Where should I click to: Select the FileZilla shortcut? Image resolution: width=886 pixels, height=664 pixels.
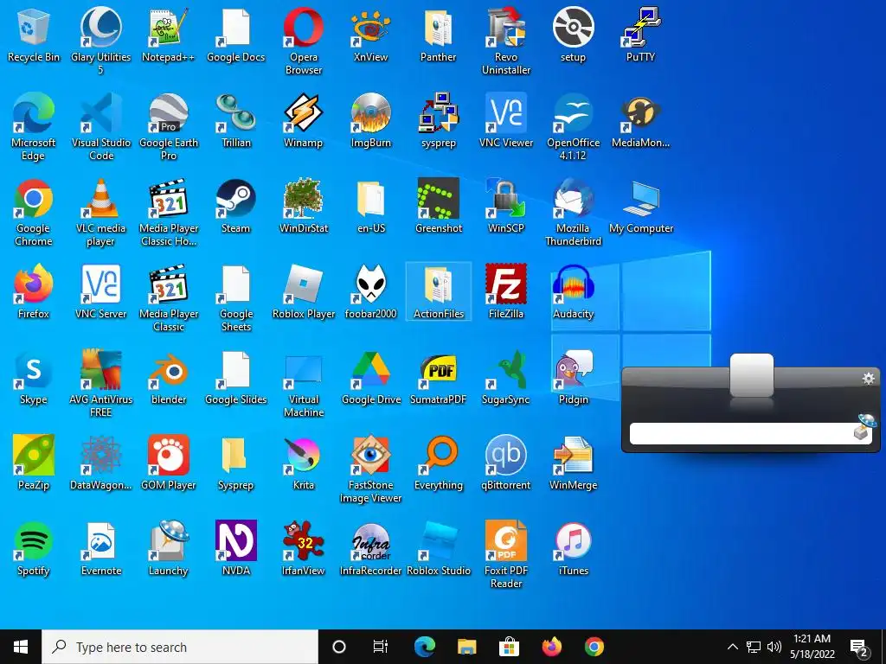click(505, 292)
